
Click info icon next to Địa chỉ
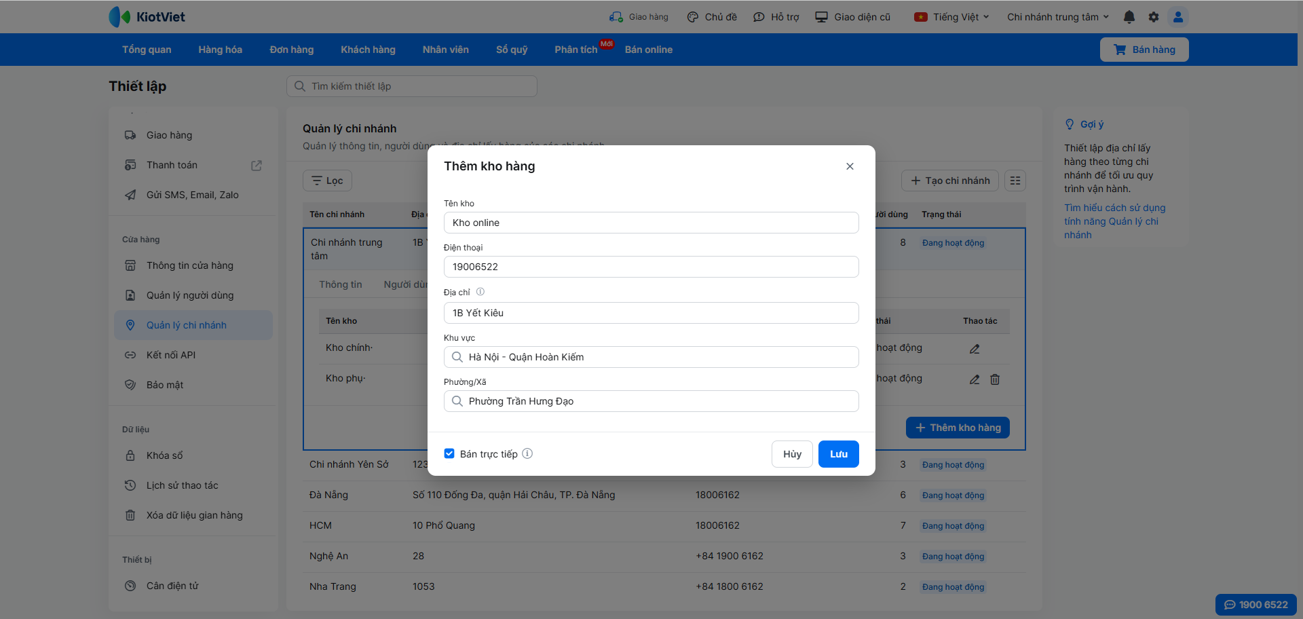(480, 292)
